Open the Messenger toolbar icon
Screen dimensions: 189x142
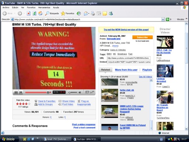(111, 13)
